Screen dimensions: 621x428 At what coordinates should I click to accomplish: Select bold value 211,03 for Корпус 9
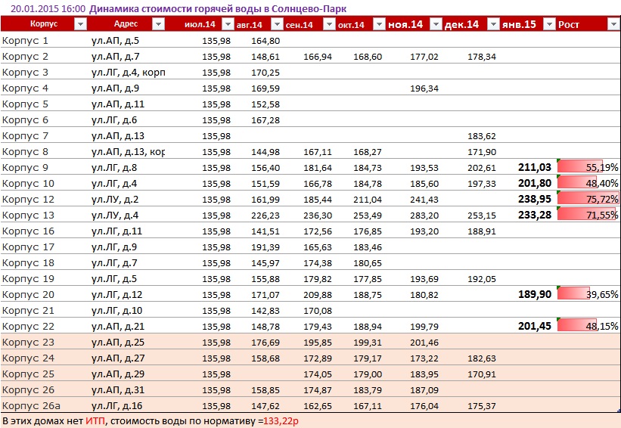click(x=535, y=167)
